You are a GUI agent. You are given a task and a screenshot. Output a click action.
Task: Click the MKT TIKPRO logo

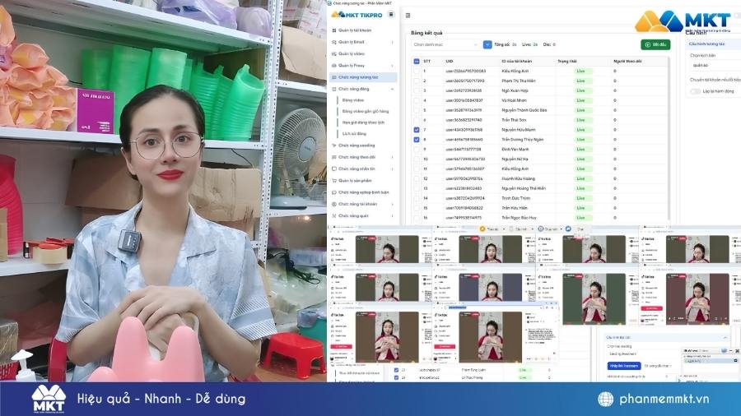(357, 15)
